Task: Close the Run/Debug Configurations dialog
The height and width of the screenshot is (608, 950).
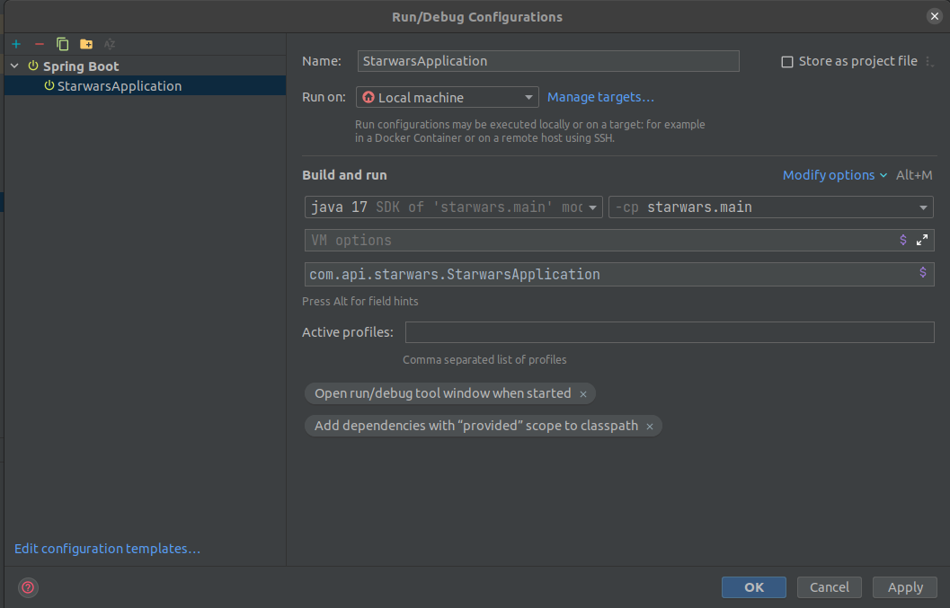Action: coord(934,16)
